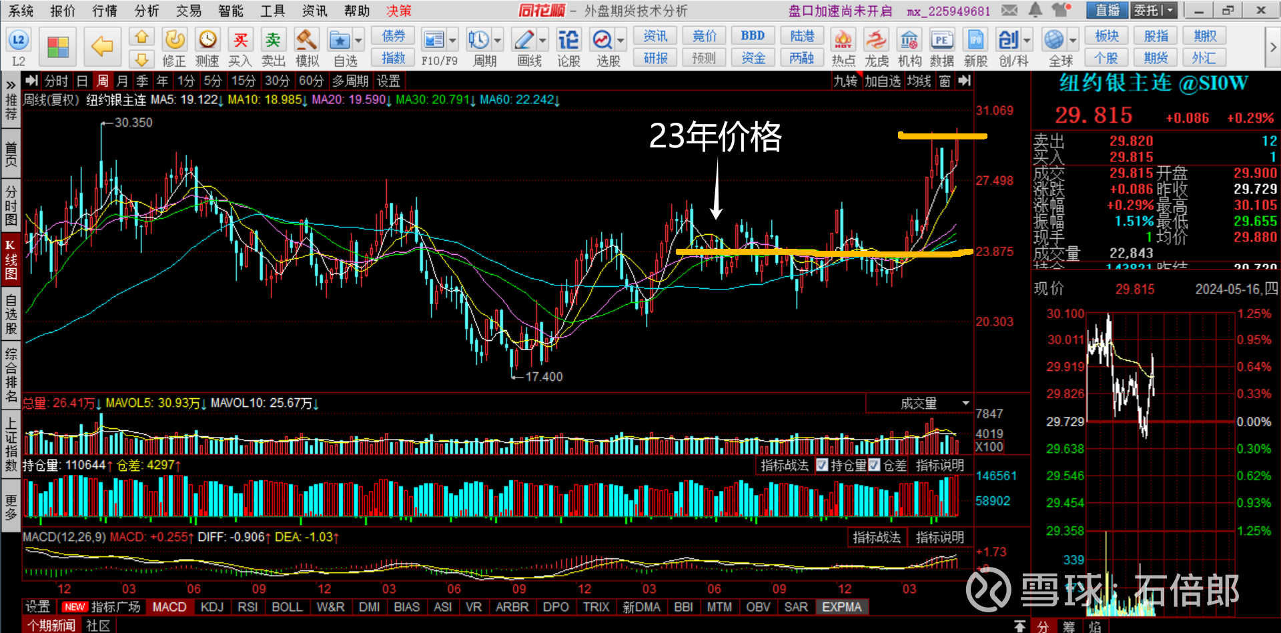
Task: Open the notification bell icon
Action: (x=1035, y=10)
